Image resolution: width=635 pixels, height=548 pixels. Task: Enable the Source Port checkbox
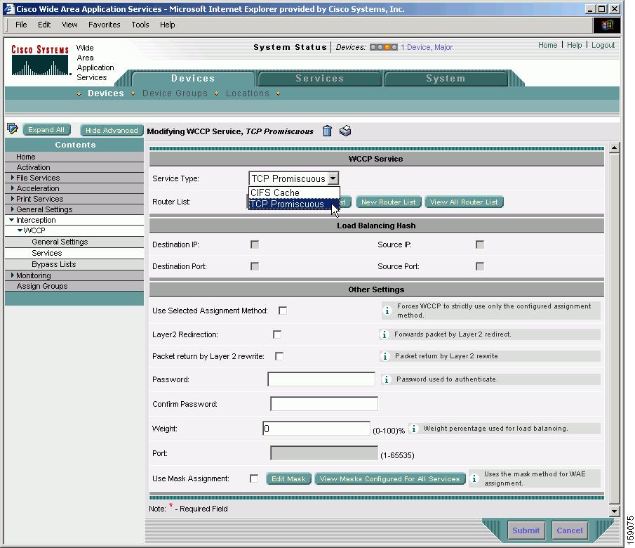[x=480, y=266]
